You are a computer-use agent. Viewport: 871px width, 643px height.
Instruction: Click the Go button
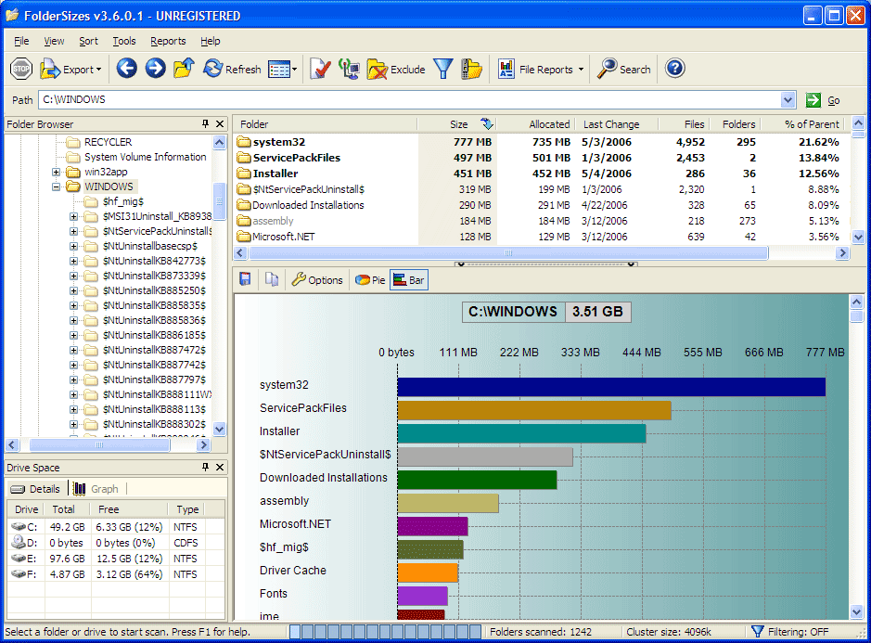pos(823,100)
